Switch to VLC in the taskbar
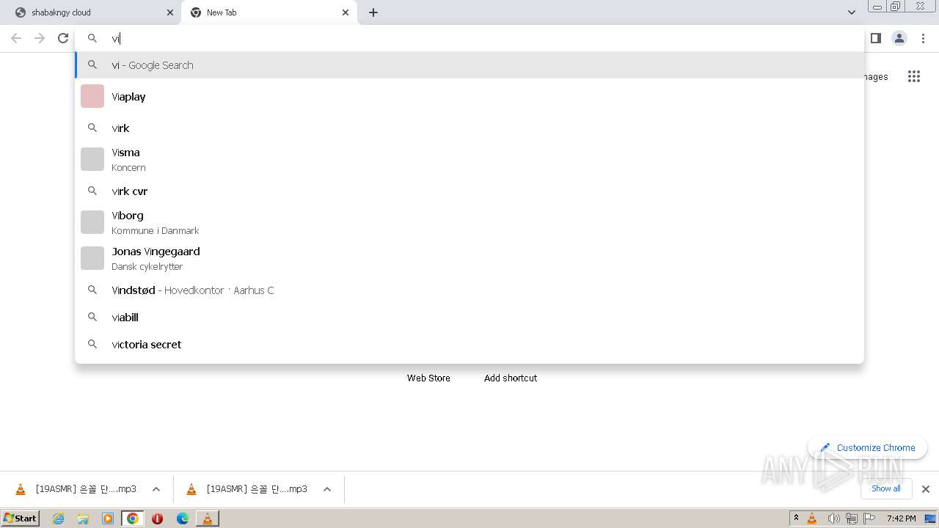 pyautogui.click(x=208, y=518)
